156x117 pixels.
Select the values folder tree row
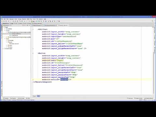tap(10, 47)
